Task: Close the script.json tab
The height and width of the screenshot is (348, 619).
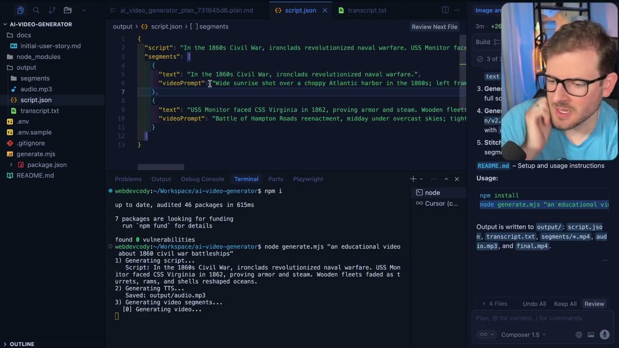Action: point(325,10)
